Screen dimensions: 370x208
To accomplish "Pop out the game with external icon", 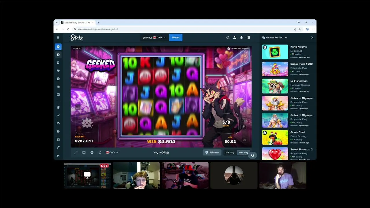I will [x=100, y=153].
